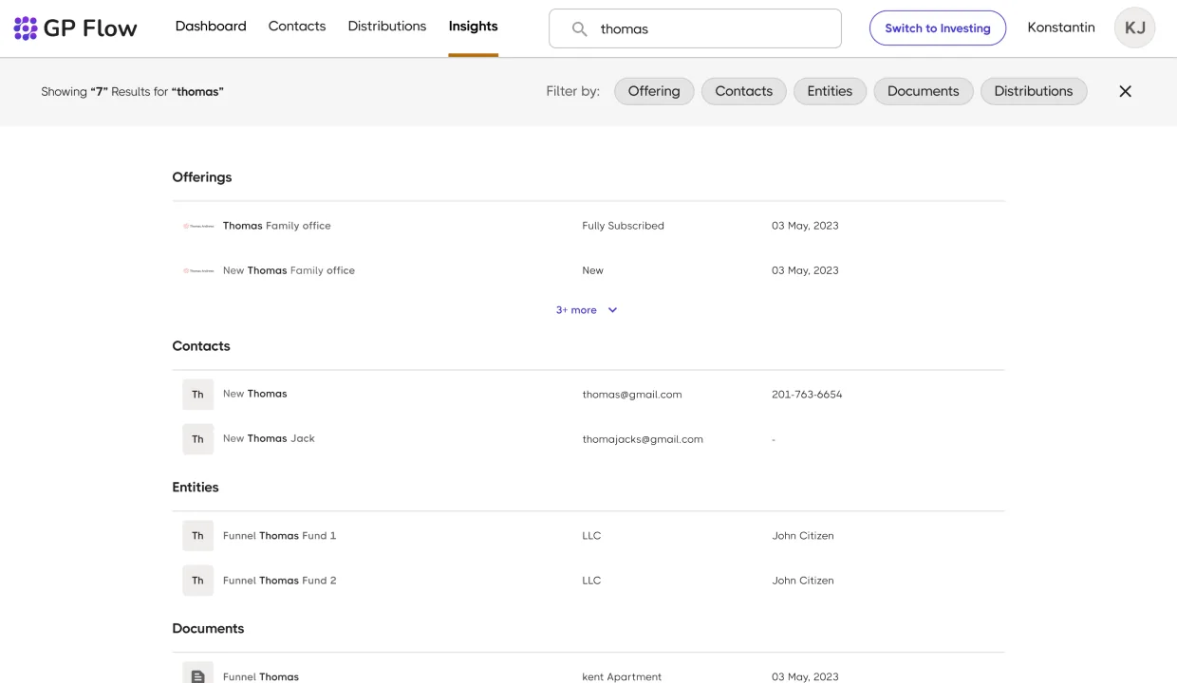This screenshot has width=1177, height=683.
Task: Click the date in Thomas Family office row
Action: point(805,226)
